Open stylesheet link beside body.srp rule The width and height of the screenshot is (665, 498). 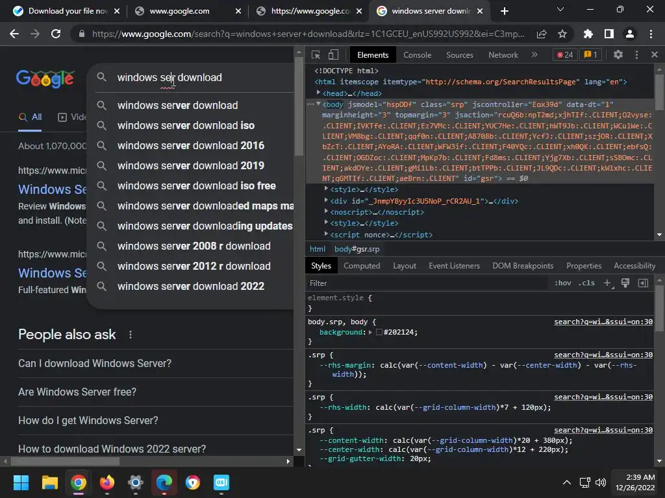coord(603,322)
